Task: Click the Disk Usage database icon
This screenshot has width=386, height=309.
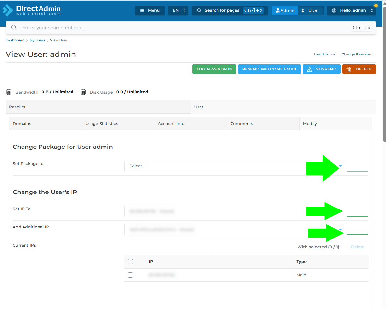Action: 83,92
